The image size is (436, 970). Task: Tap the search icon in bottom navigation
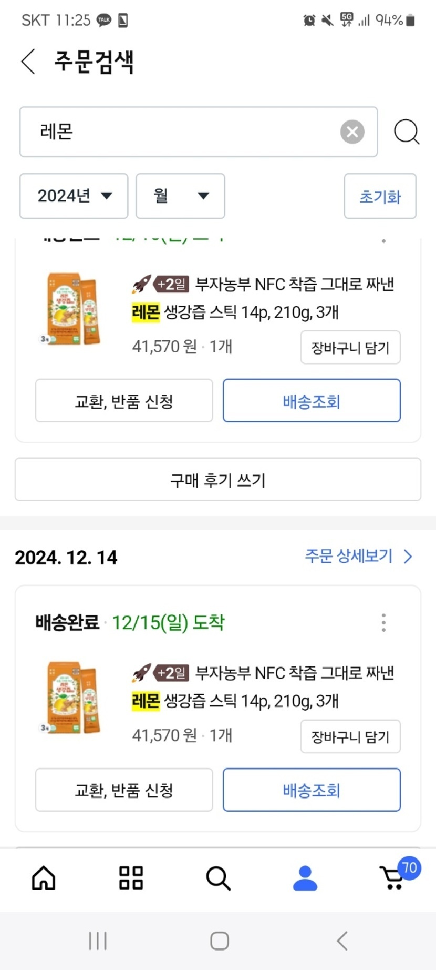pyautogui.click(x=218, y=878)
